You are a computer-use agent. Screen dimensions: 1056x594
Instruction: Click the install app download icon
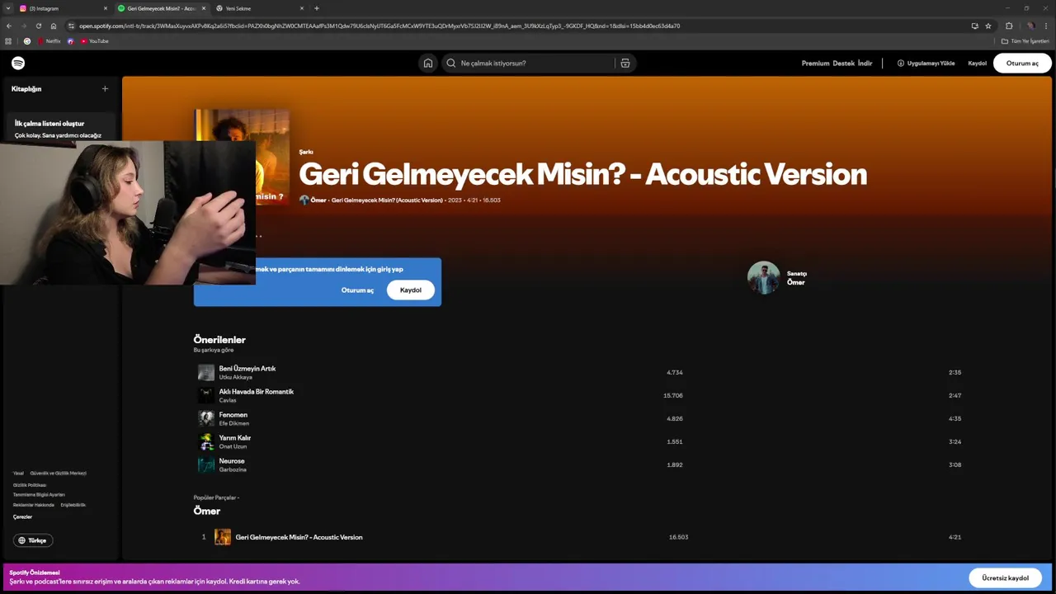[901, 63]
